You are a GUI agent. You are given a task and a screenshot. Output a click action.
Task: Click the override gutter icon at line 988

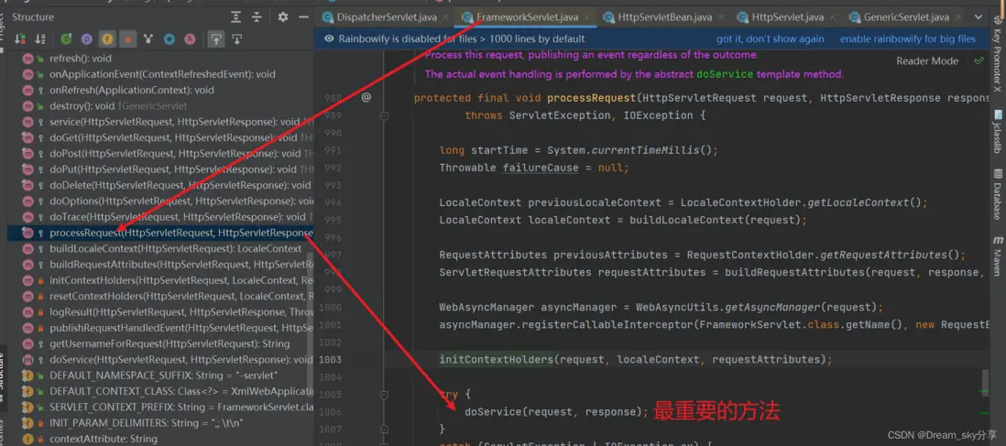(x=366, y=98)
